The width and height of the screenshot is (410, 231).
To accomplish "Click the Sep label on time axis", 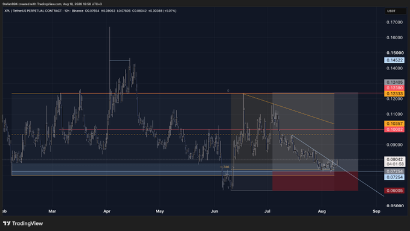I will click(x=376, y=211).
